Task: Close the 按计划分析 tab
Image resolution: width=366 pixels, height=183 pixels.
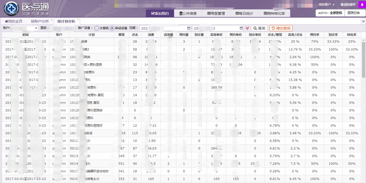Action: coord(78,20)
